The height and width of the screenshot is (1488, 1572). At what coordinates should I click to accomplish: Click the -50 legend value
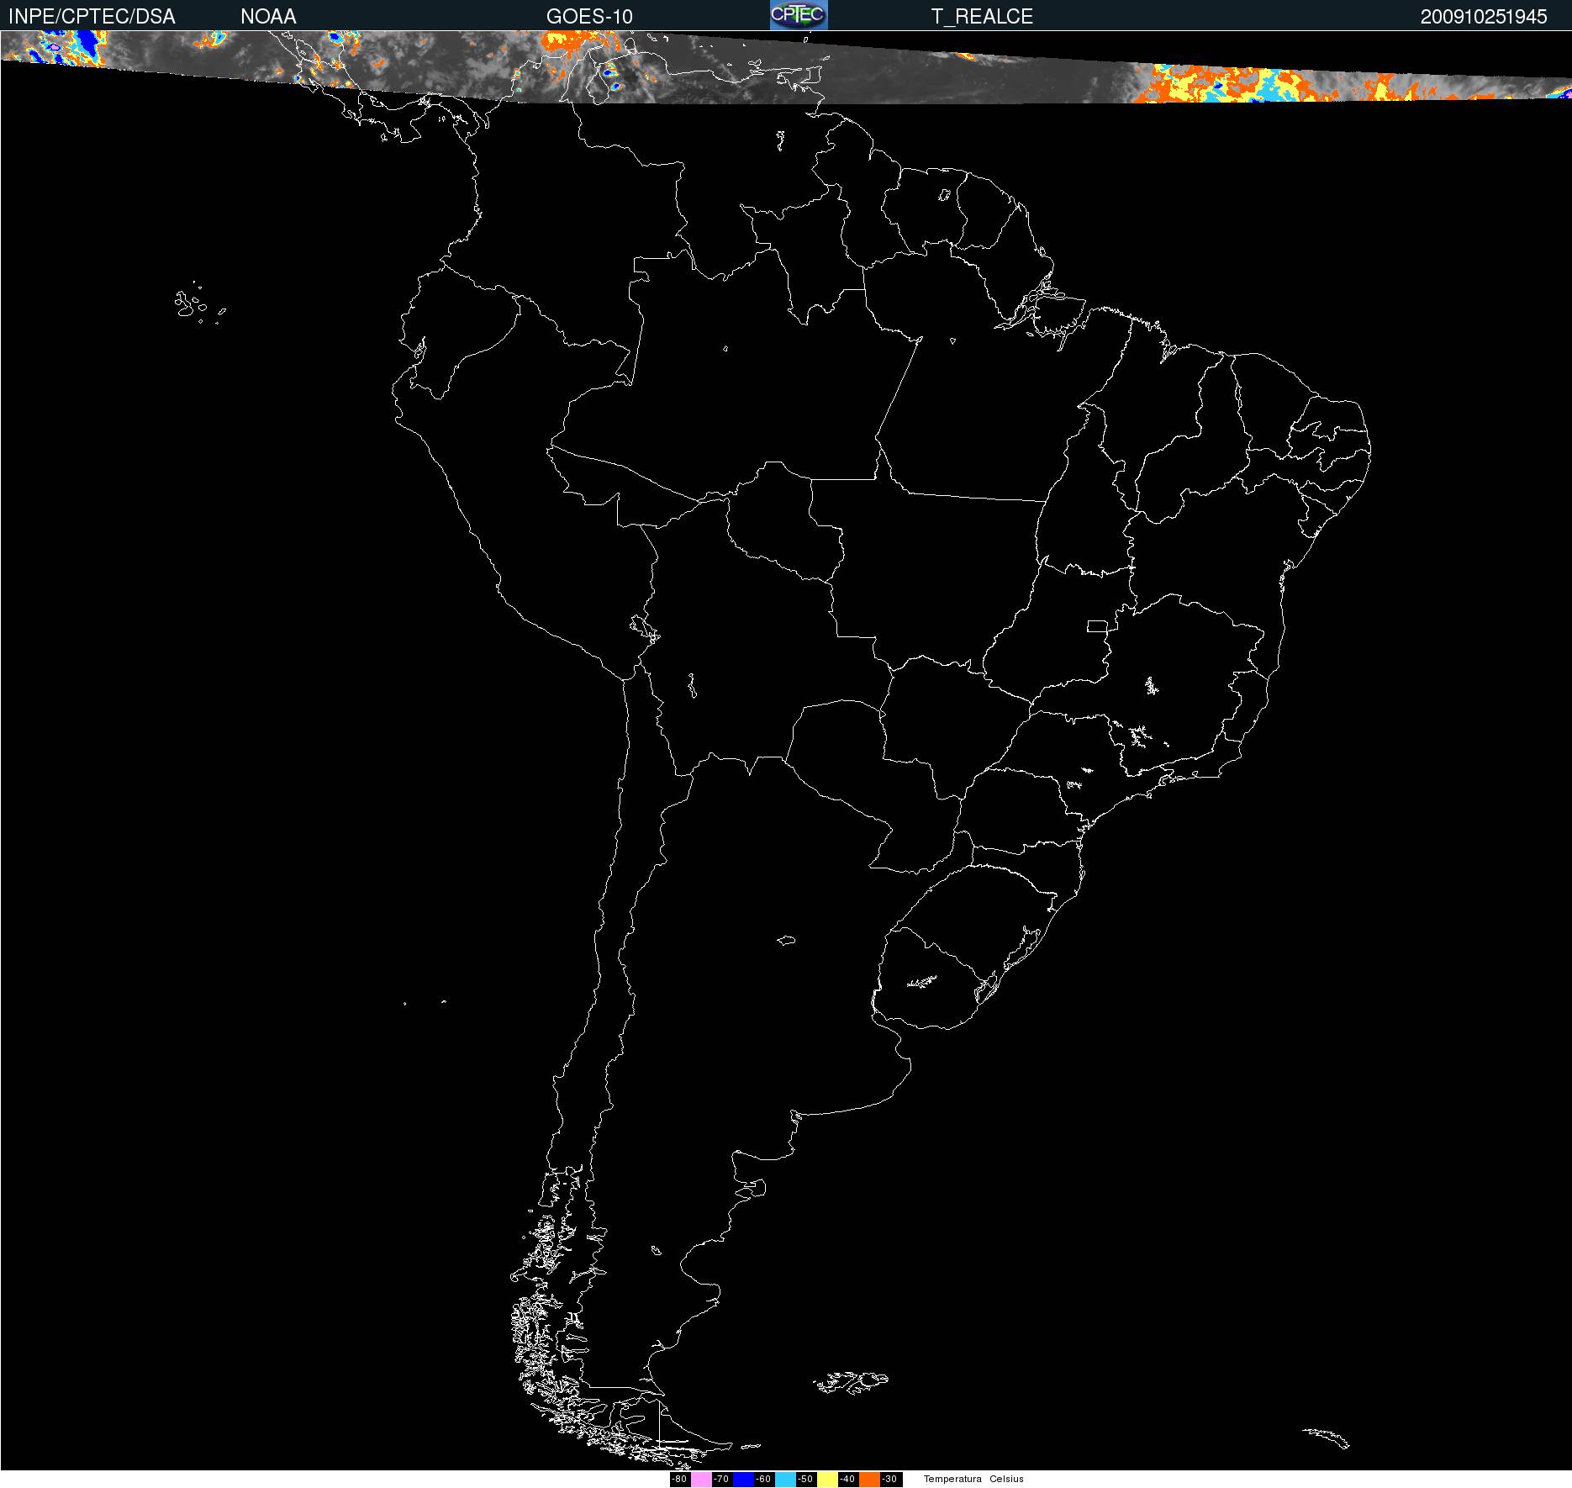pos(805,1480)
